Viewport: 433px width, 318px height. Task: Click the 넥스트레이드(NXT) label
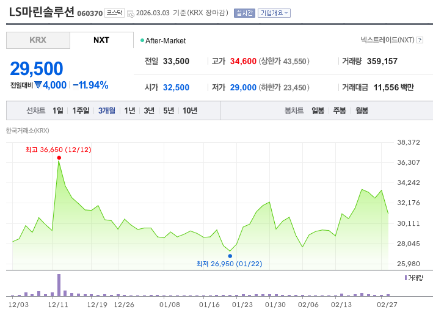pos(387,40)
